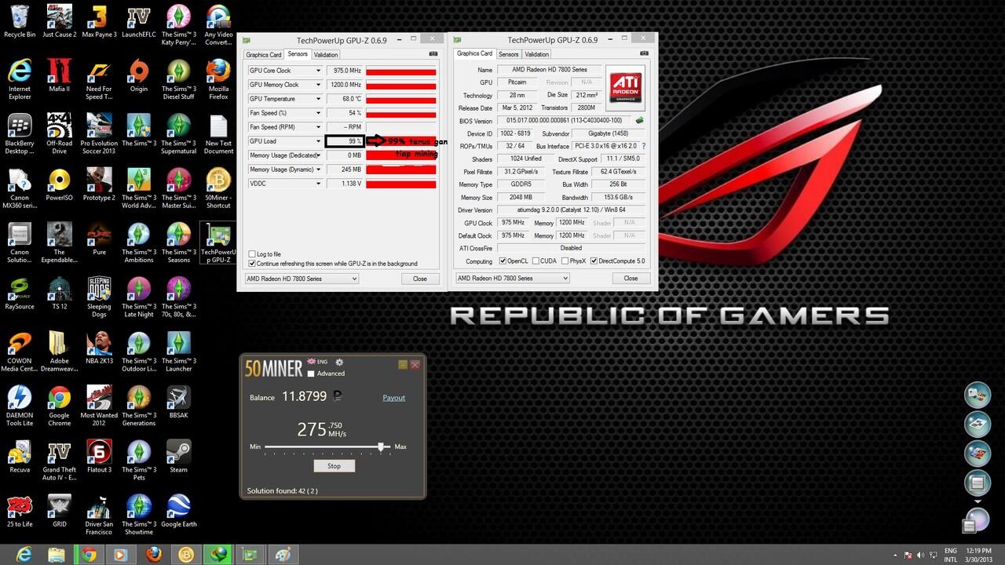1005x565 pixels.
Task: Click the BIOS Version value field
Action: pos(564,121)
